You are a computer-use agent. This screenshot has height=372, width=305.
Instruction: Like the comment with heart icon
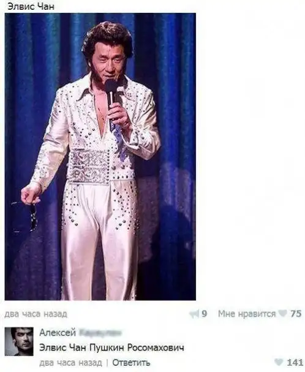pyautogui.click(x=279, y=362)
